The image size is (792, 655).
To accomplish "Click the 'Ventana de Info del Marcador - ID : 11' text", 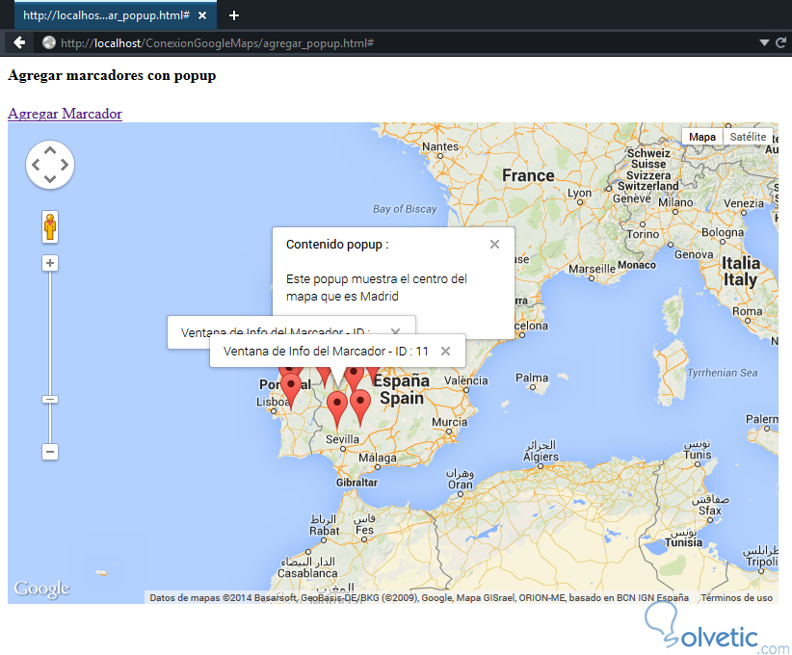I will coord(326,351).
